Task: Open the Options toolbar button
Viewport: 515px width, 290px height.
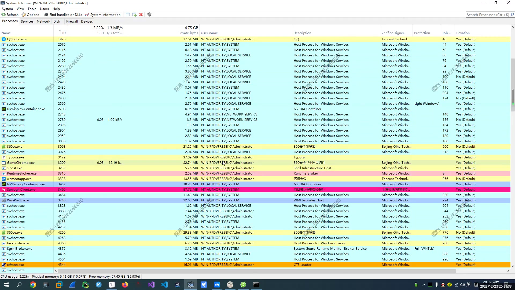Action: click(x=30, y=15)
